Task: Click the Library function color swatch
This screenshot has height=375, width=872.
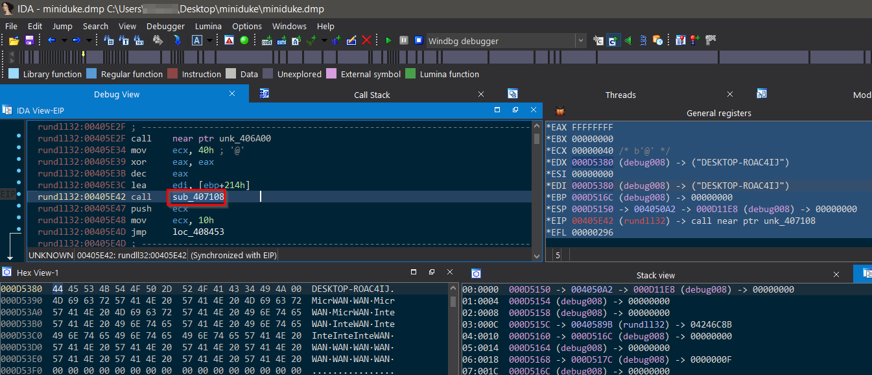Action: [x=14, y=74]
